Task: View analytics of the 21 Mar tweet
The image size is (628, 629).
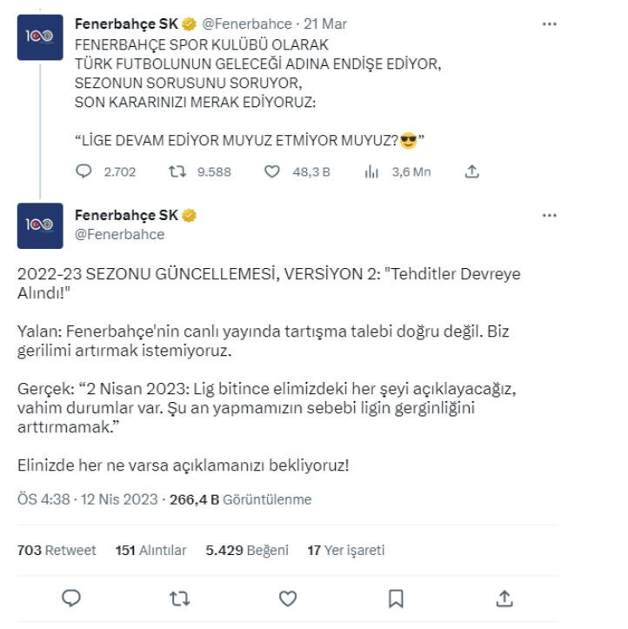Action: click(x=370, y=171)
